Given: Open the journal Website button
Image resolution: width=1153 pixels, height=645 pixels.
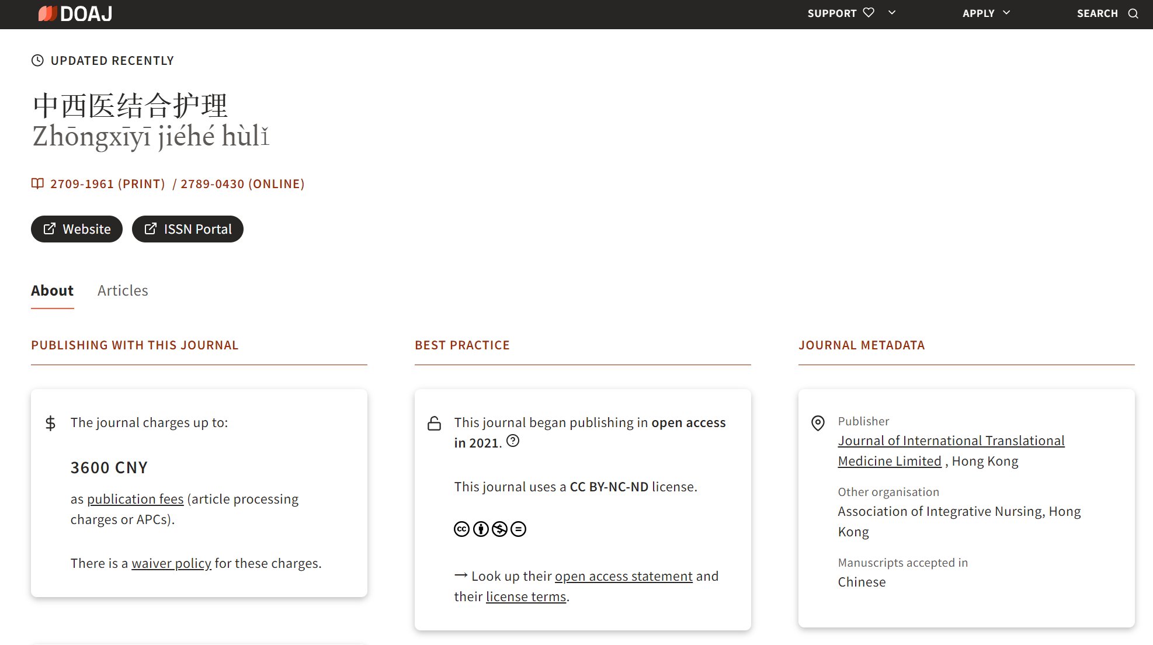Looking at the screenshot, I should 77,229.
